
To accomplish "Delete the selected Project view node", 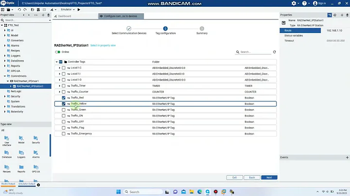I will (x=49, y=15).
